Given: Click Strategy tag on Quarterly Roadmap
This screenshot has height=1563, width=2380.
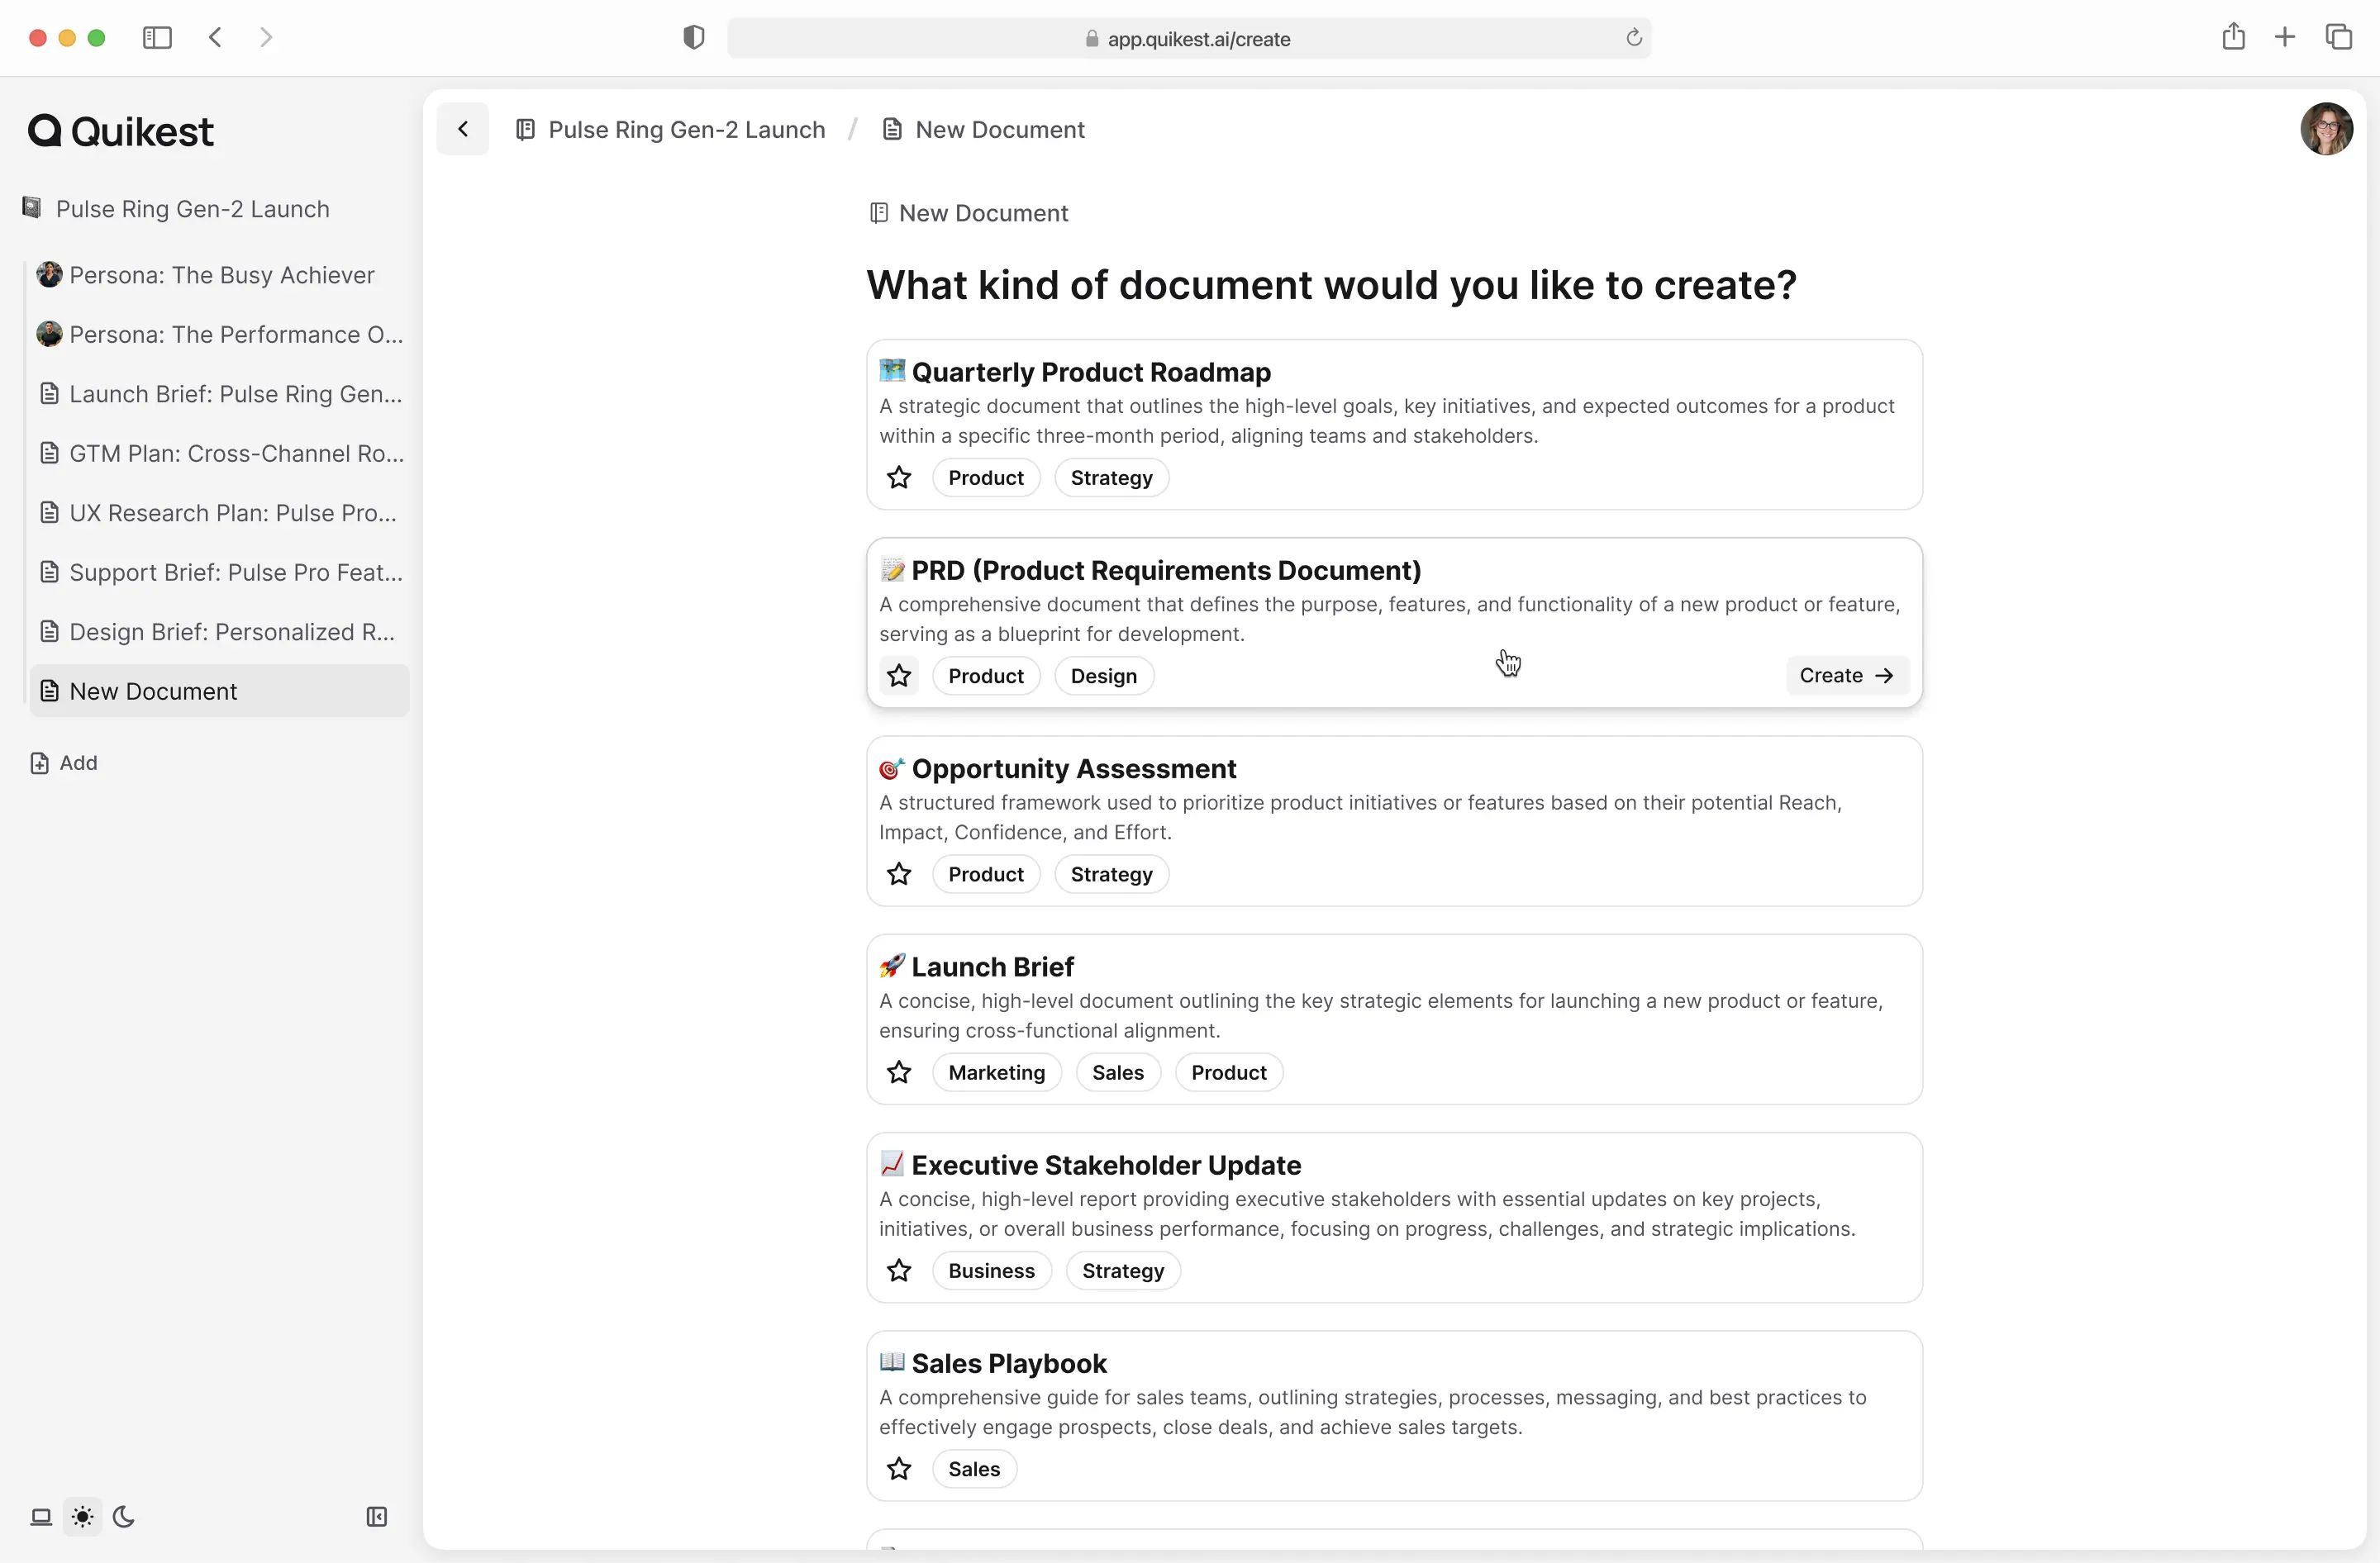Looking at the screenshot, I should click(1111, 477).
